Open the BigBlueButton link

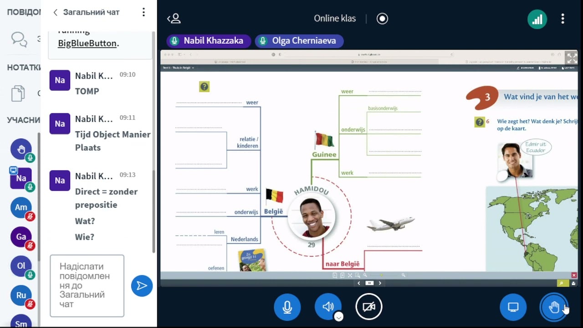87,44
